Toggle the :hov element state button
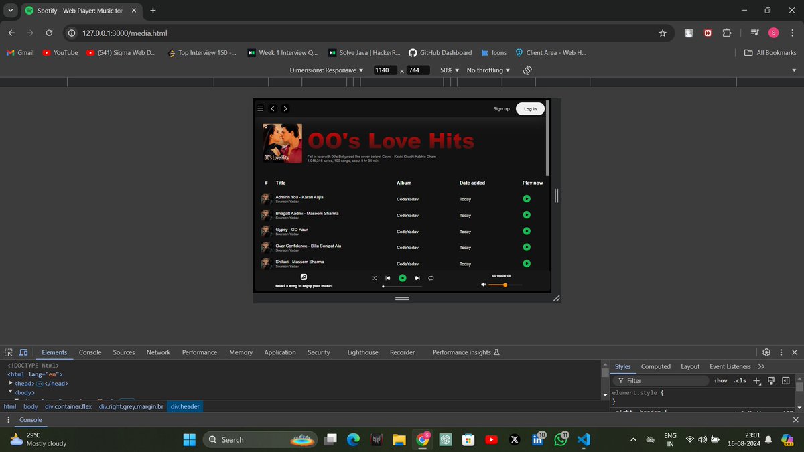 [x=721, y=380]
